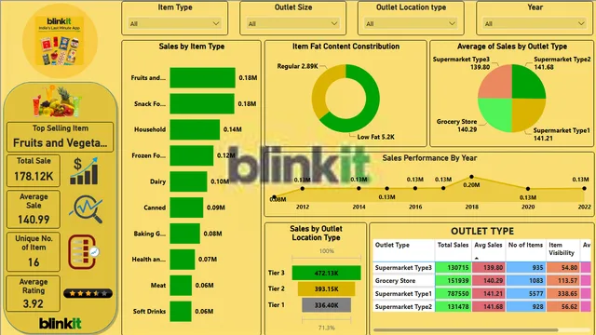Open the Year filter dropdown
The width and height of the screenshot is (596, 335).
pyautogui.click(x=535, y=23)
